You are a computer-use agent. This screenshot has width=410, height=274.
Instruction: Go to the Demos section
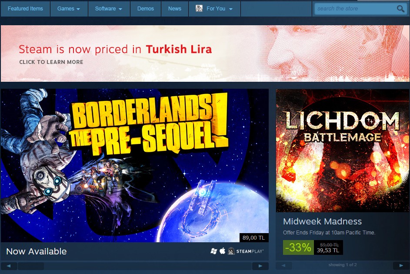click(146, 9)
